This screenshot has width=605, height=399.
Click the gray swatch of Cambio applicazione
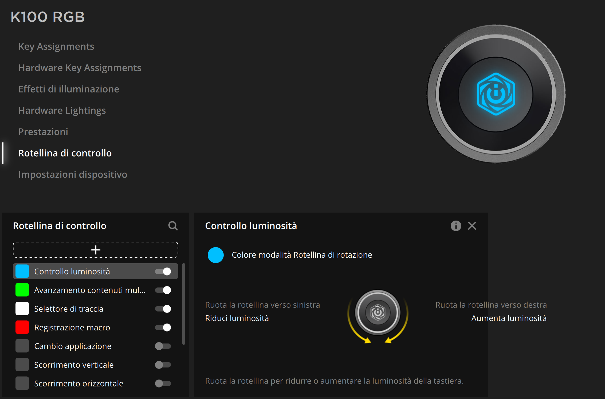coord(22,346)
